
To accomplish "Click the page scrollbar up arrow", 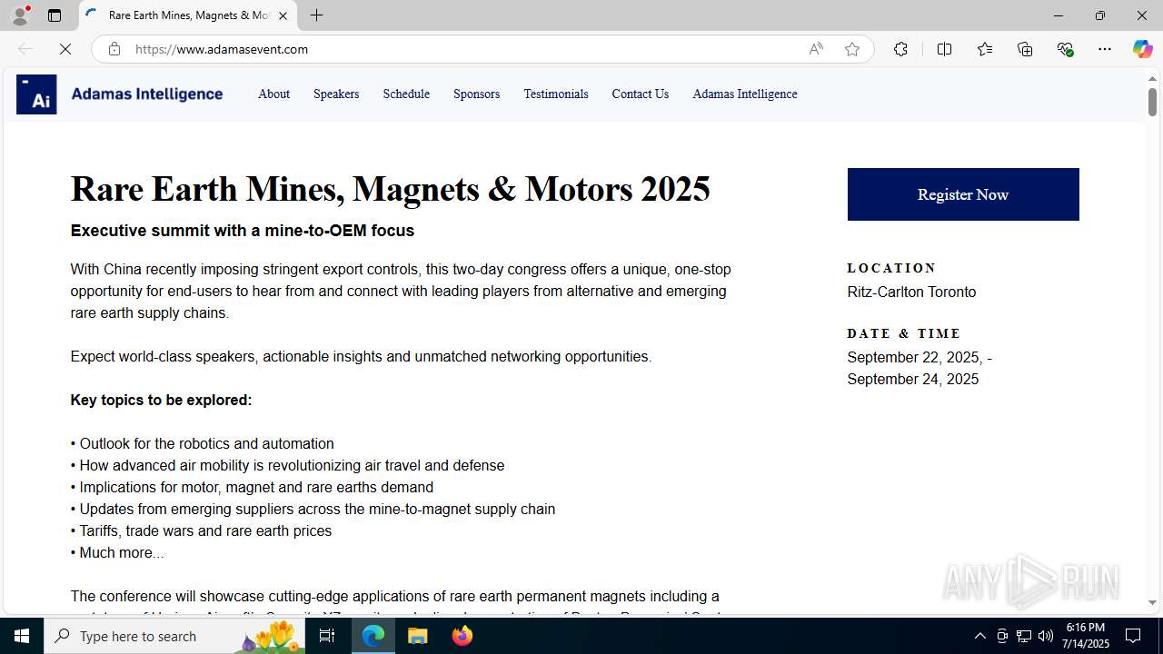I will coord(1152,79).
